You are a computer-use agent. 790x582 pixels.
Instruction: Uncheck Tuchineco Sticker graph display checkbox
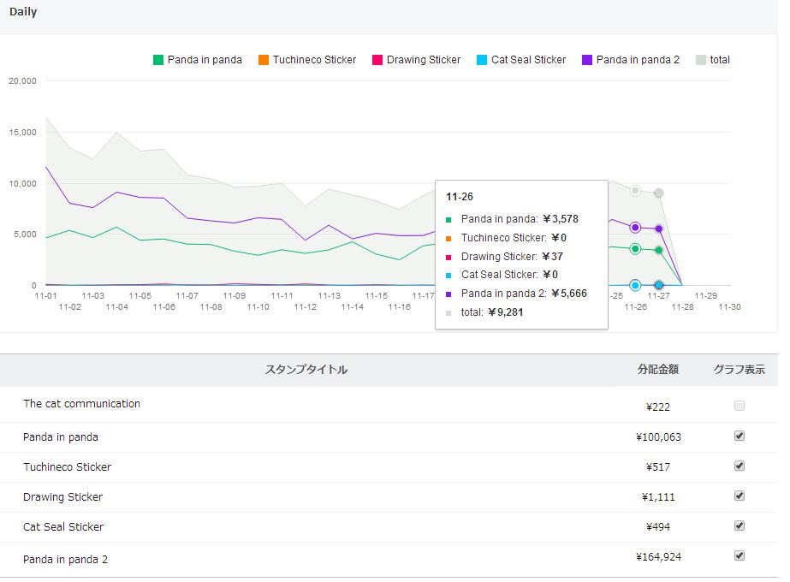(740, 466)
